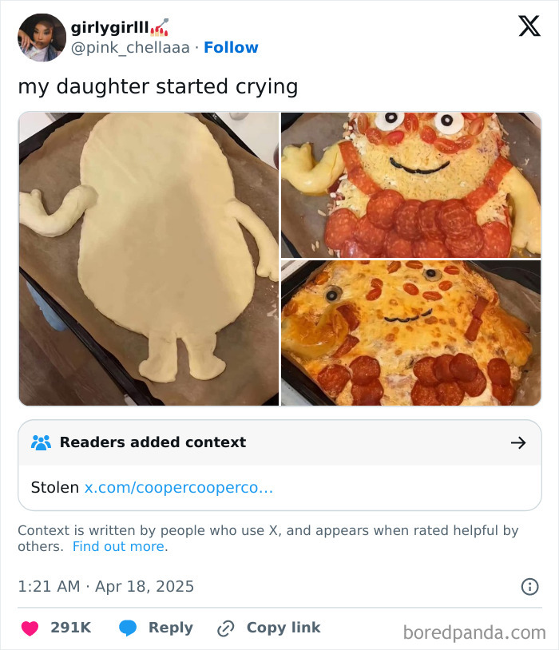Image resolution: width=559 pixels, height=650 pixels.
Task: Click the Reply label text
Action: click(x=172, y=628)
